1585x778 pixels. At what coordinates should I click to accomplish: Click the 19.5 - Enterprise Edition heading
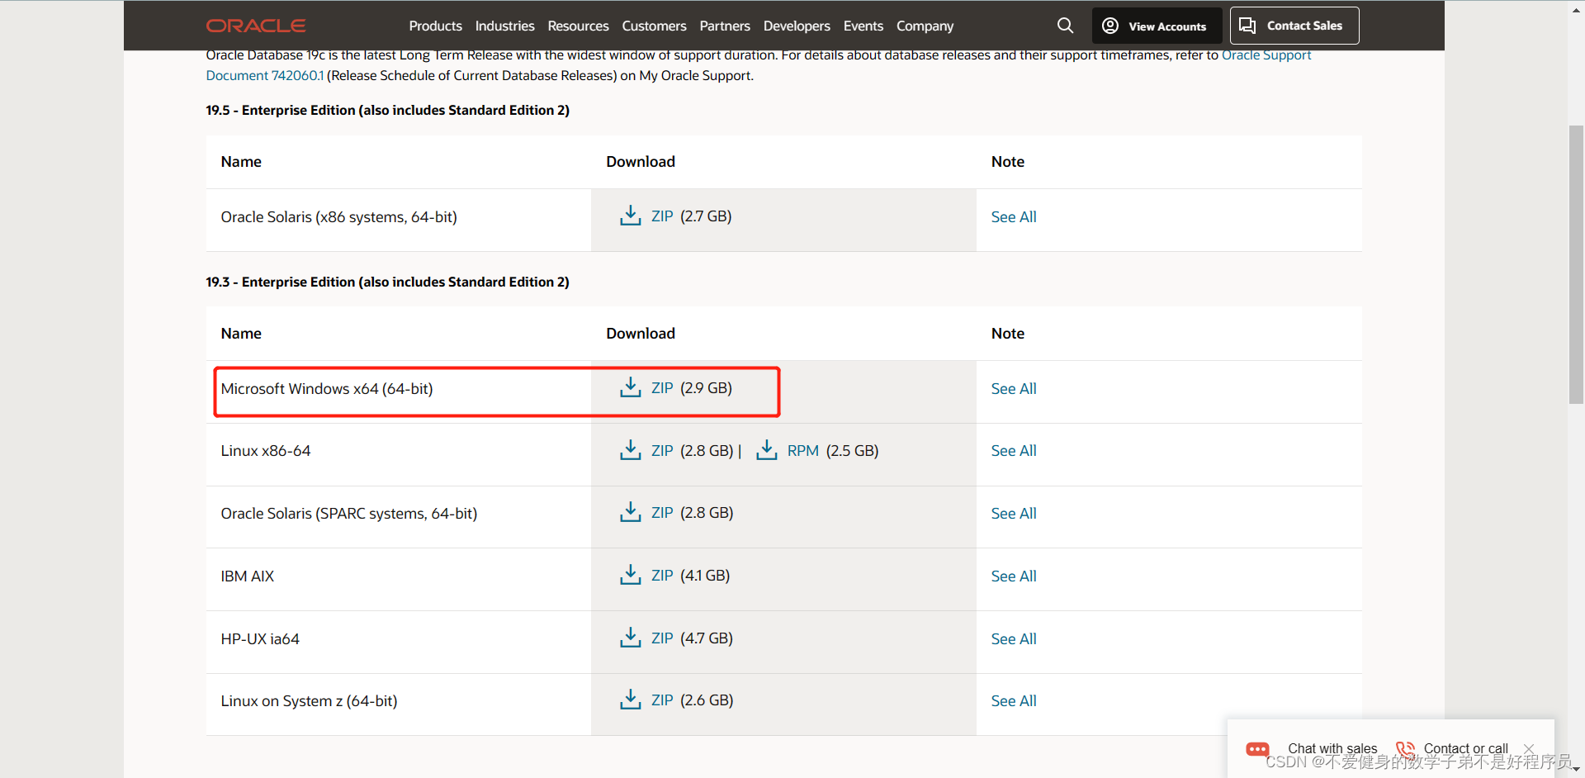pos(387,110)
